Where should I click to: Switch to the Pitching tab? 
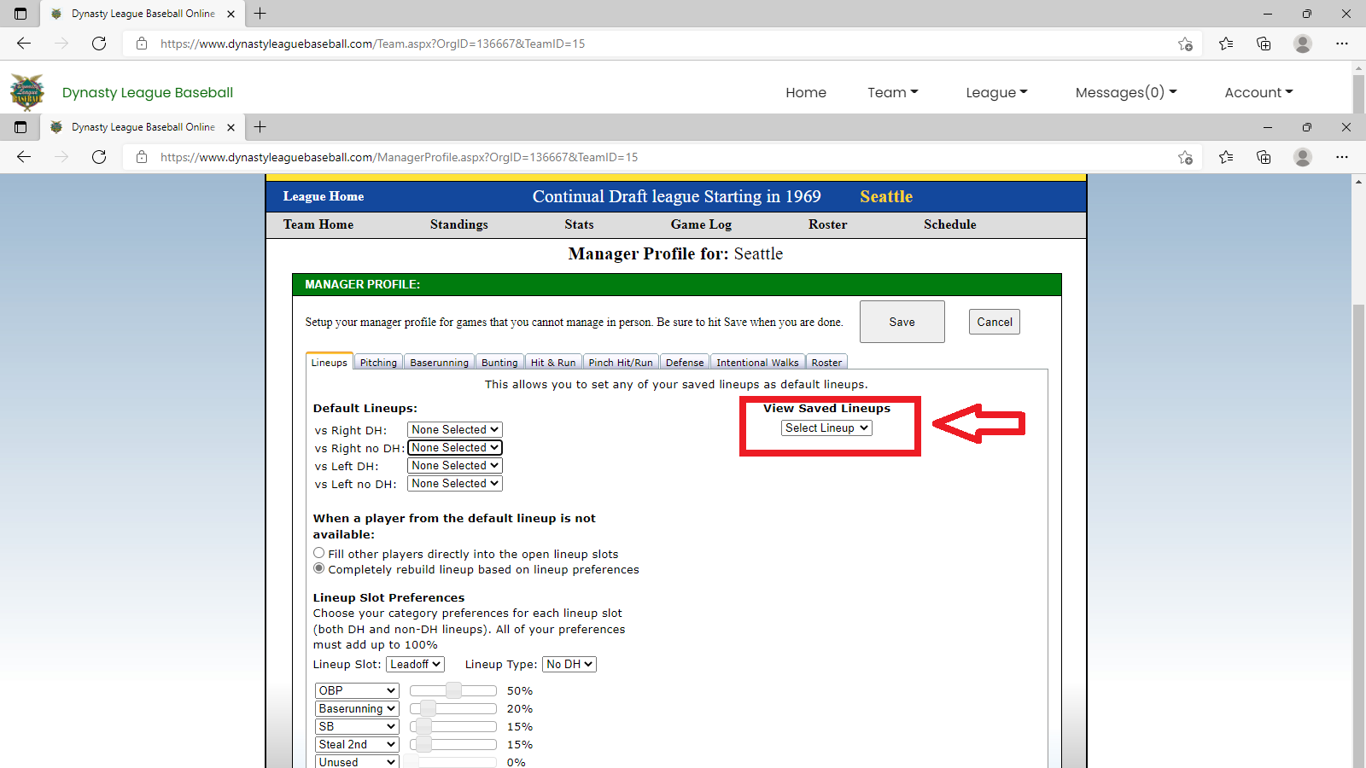(378, 363)
